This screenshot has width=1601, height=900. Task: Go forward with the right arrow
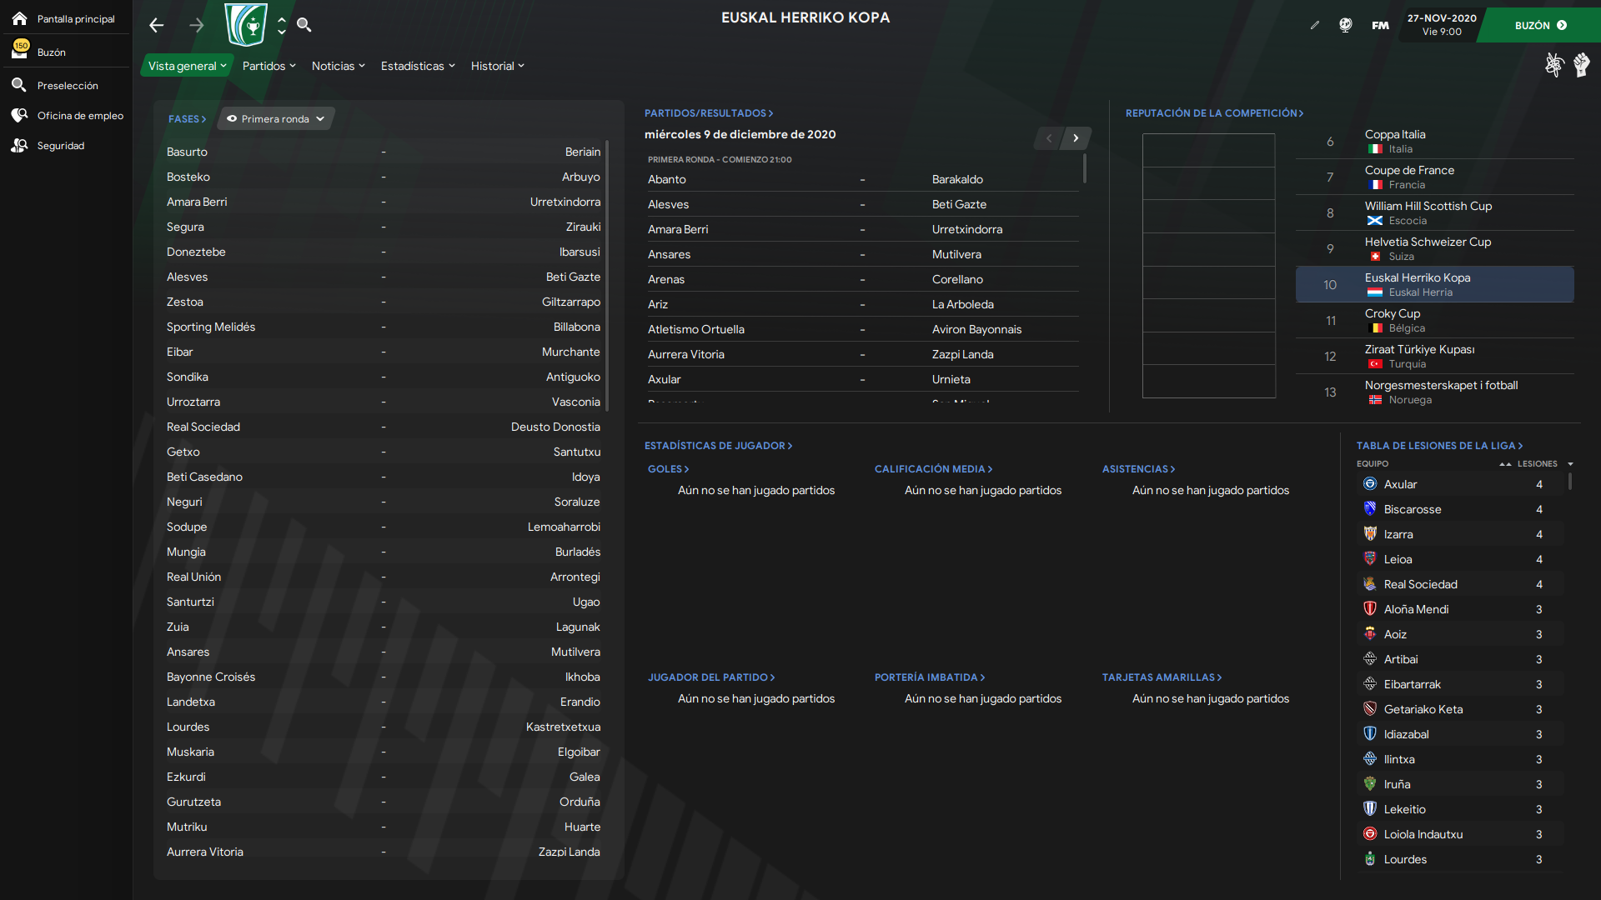tap(197, 25)
